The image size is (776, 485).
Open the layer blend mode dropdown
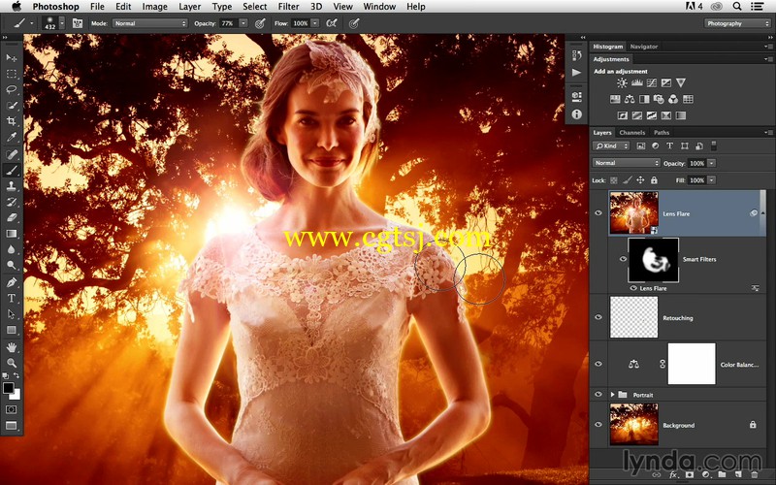(627, 163)
